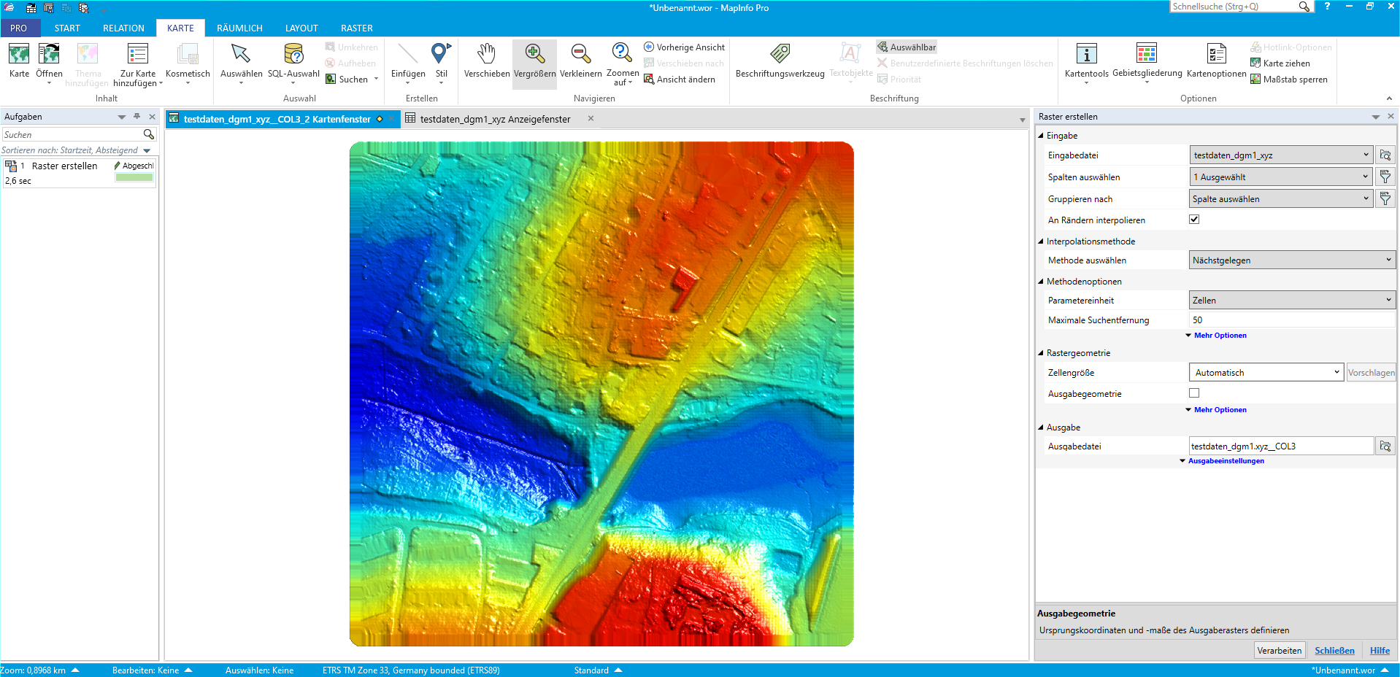Switch to the RÄUMLICH ribbon tab
Image resolution: width=1400 pixels, height=677 pixels.
click(x=239, y=28)
